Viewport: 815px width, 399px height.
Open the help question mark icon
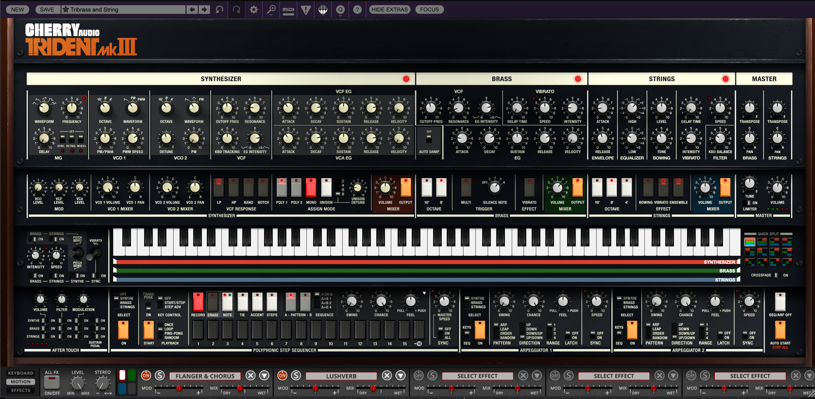(x=357, y=10)
